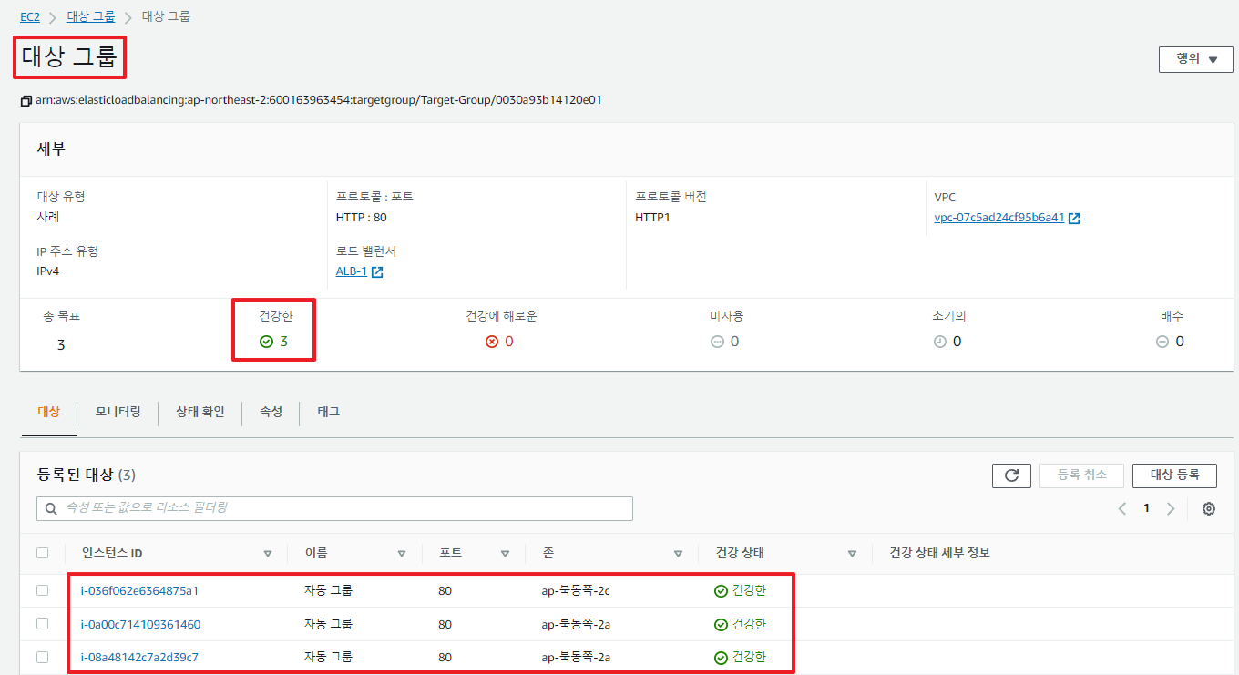Sort by 존 column arrow

pos(678,554)
